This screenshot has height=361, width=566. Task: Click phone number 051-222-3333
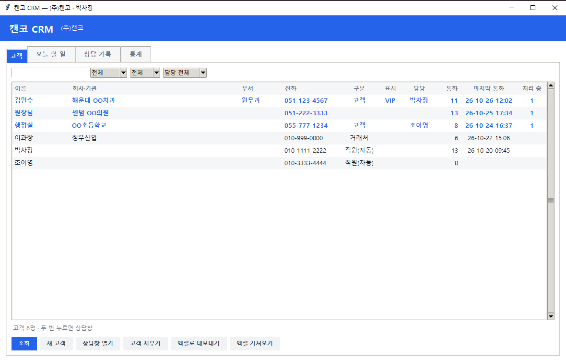coord(306,113)
